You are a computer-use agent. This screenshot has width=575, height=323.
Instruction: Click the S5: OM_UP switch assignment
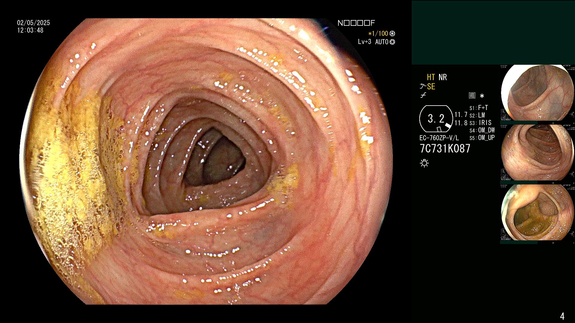point(482,138)
